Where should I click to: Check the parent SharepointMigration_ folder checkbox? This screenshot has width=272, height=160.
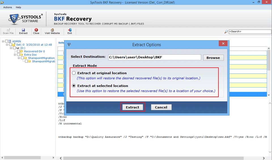click(22, 58)
